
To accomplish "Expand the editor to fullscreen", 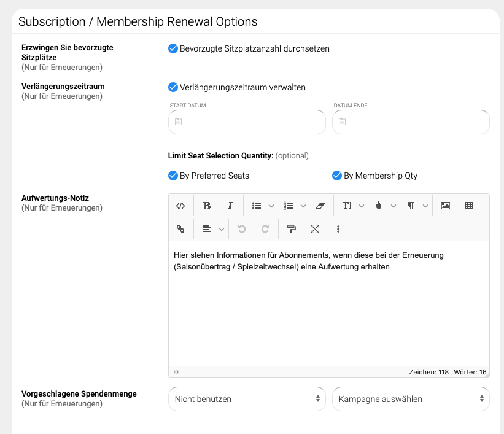I will click(x=315, y=229).
